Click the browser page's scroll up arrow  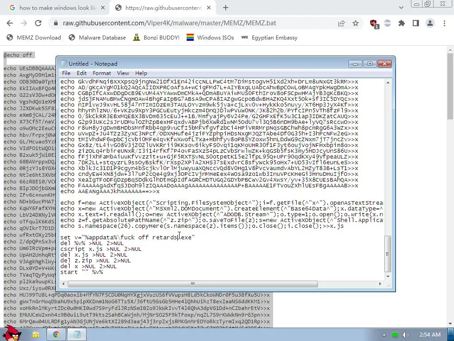pyautogui.click(x=450, y=50)
